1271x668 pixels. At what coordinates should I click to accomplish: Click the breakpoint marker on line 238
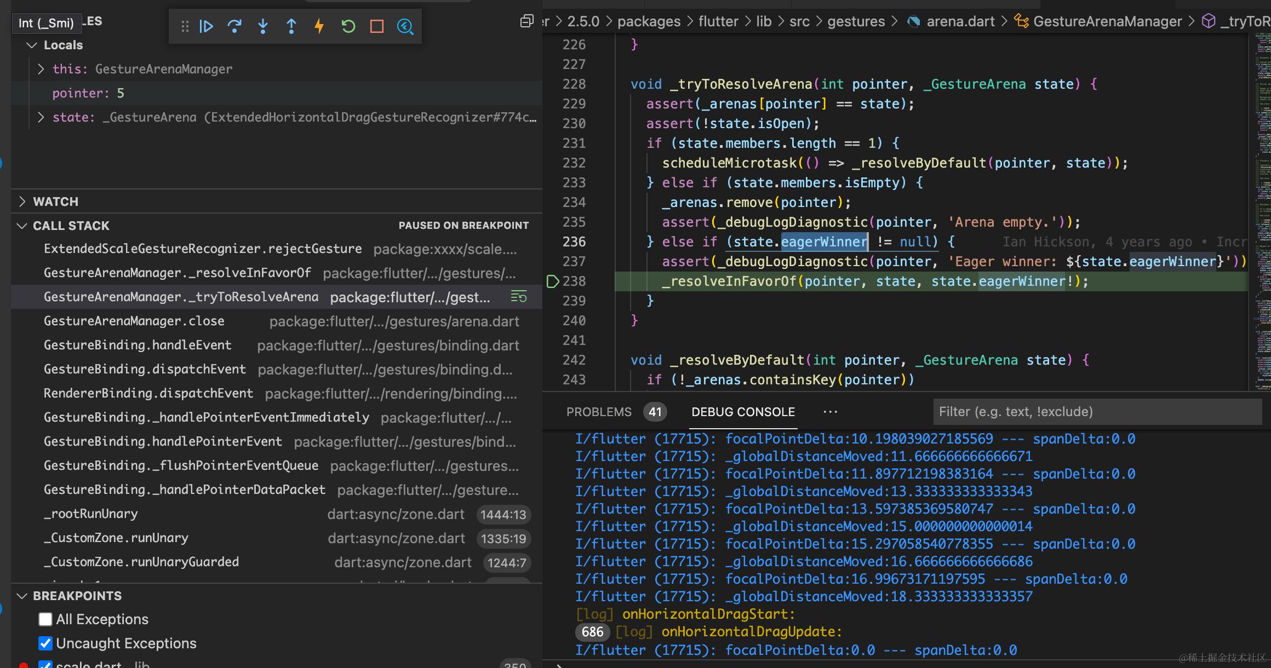553,281
